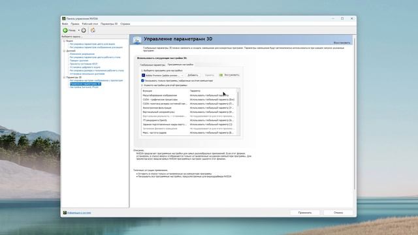Screen dimensions: 418x235
Task: Maximize the NVIDIA control panel window
Action: 342,19
